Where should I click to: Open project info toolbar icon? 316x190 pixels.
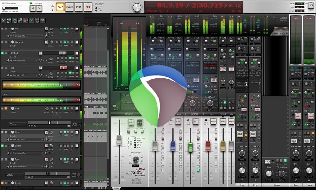click(x=20, y=20)
